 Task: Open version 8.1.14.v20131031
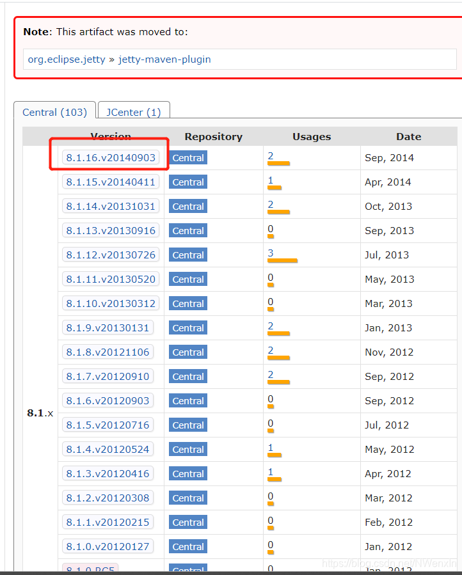coord(111,206)
